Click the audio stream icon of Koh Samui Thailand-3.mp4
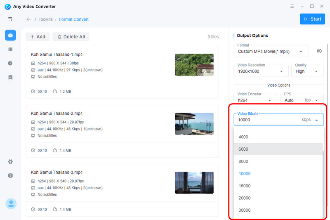Image resolution: width=330 pixels, height=220 pixels. pos(33,188)
